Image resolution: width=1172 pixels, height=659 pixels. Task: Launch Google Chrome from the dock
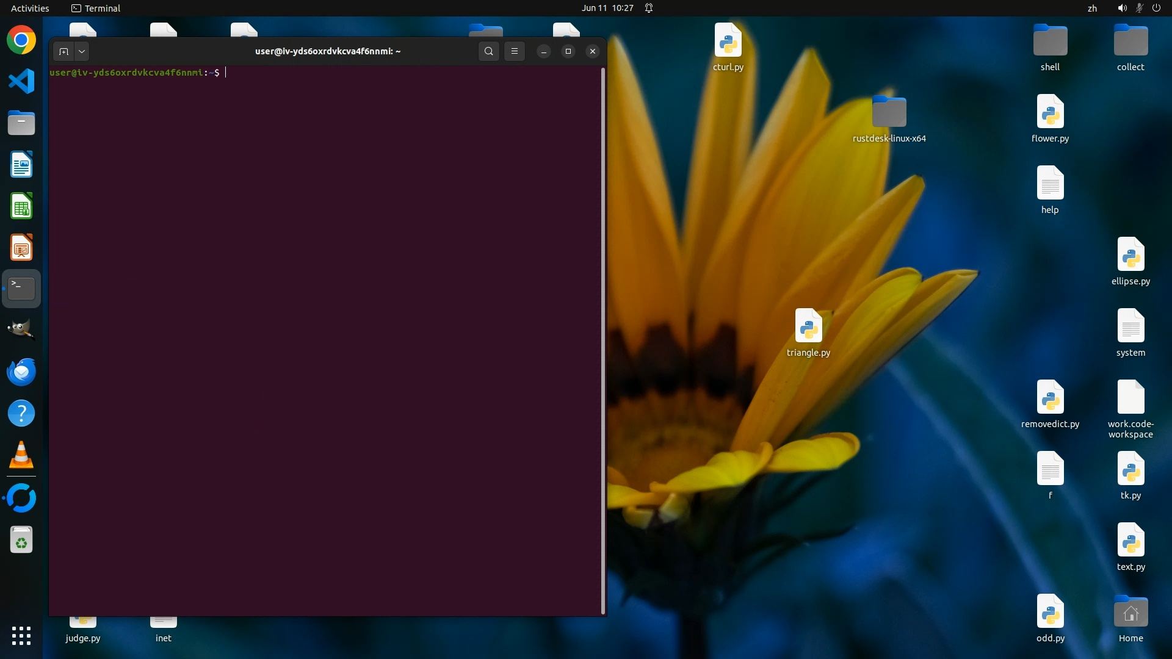pyautogui.click(x=21, y=41)
